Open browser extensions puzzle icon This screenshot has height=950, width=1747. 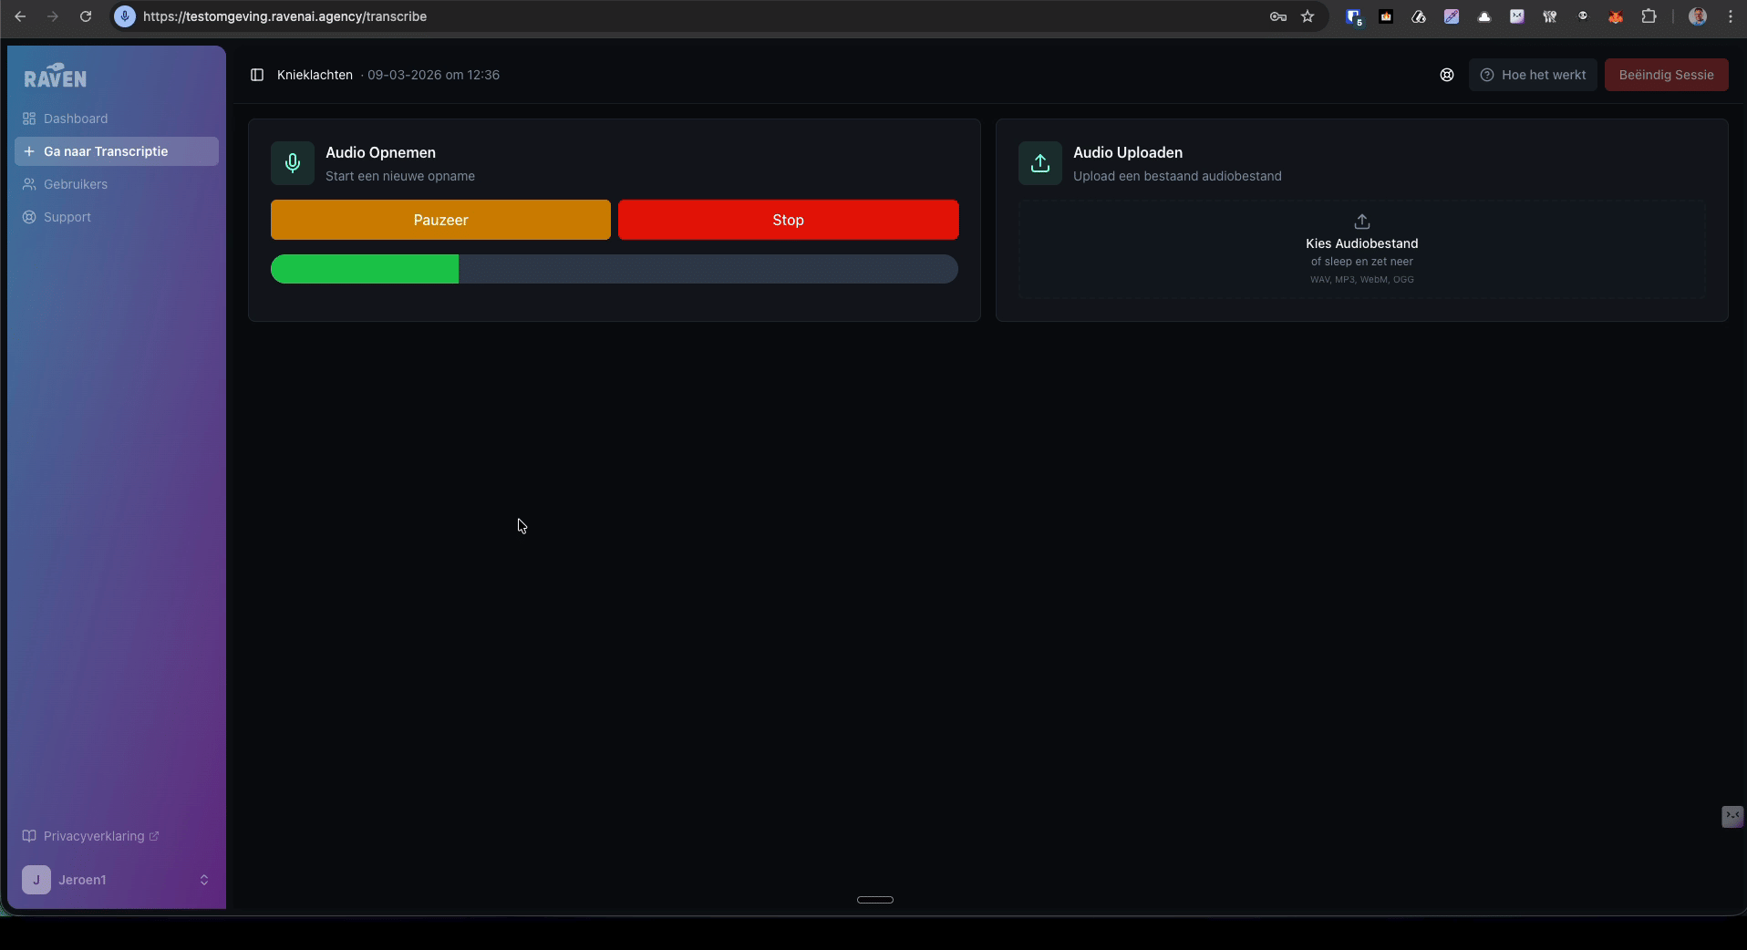(x=1649, y=16)
